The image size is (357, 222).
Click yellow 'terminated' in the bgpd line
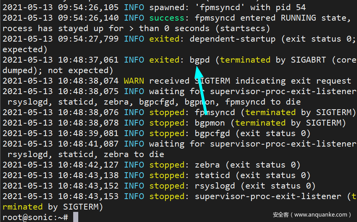pos(245,60)
